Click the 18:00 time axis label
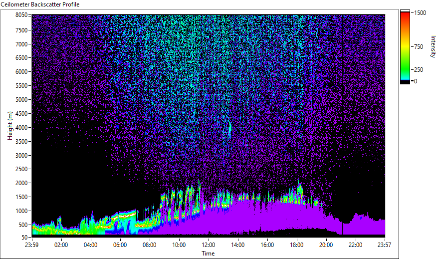438x259 pixels. point(297,245)
